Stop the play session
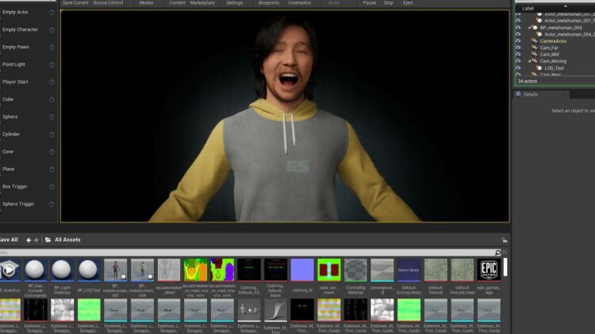 [388, 2]
